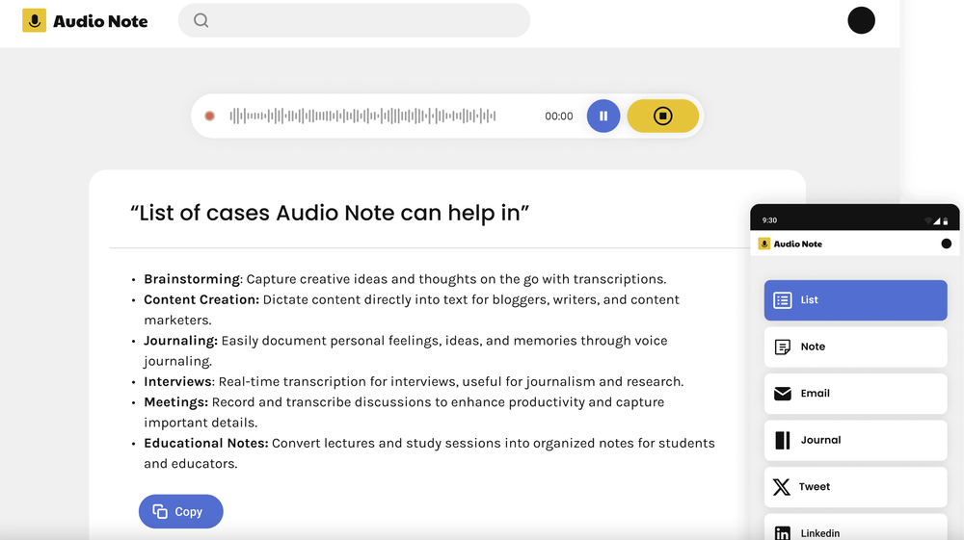Click the "Interviews" bullet heading

tap(177, 382)
